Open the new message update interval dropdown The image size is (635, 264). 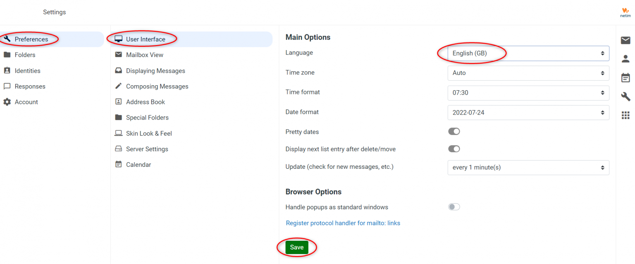(x=528, y=168)
